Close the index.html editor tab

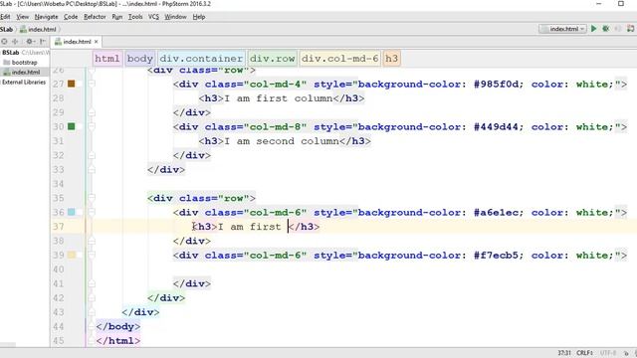(x=97, y=42)
